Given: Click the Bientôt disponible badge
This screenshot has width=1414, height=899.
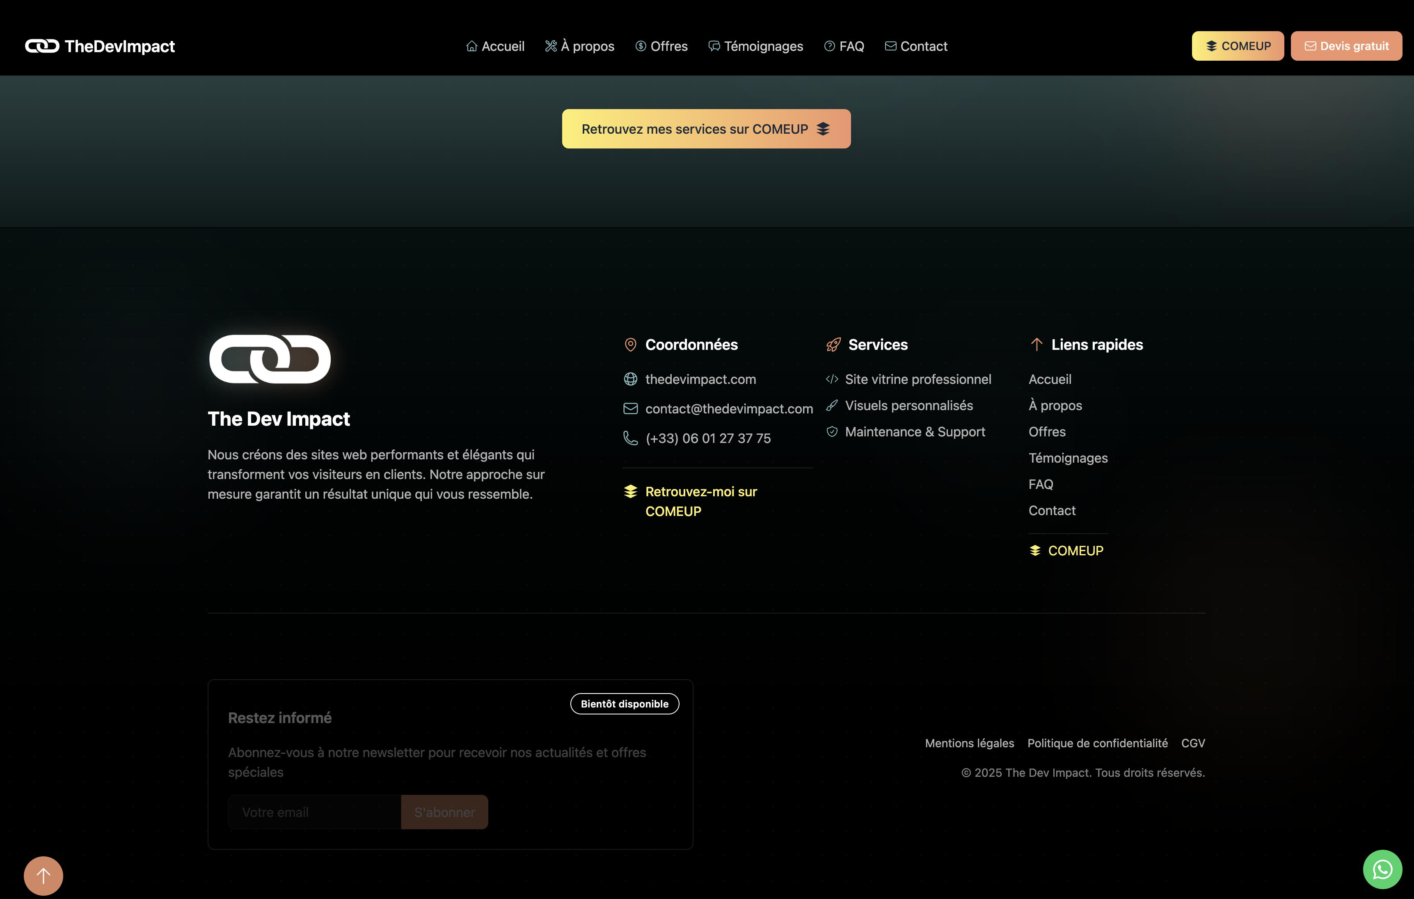Looking at the screenshot, I should click(x=624, y=704).
